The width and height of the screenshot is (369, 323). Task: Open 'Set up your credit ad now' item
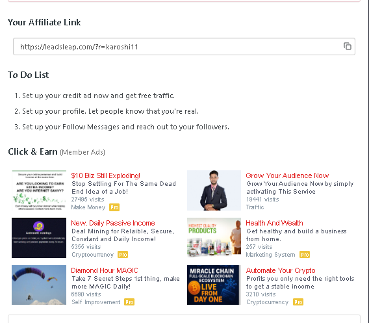coord(98,96)
